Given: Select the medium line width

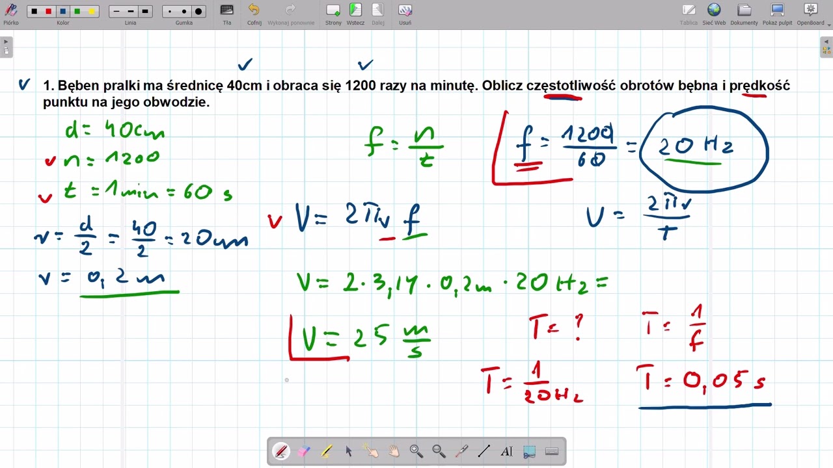Looking at the screenshot, I should click(130, 12).
